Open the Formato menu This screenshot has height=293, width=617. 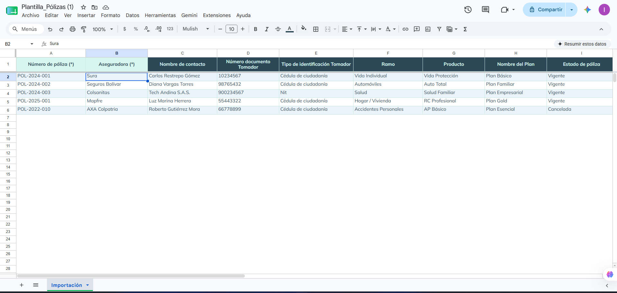tap(111, 15)
